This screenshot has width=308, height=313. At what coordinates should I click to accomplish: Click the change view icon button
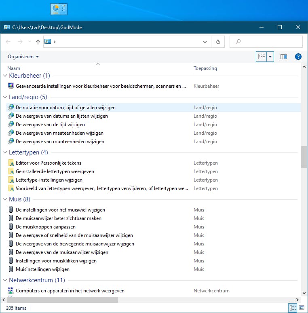coord(262,57)
